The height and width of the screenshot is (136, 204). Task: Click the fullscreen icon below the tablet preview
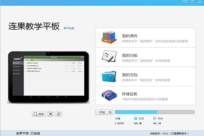click(x=50, y=114)
